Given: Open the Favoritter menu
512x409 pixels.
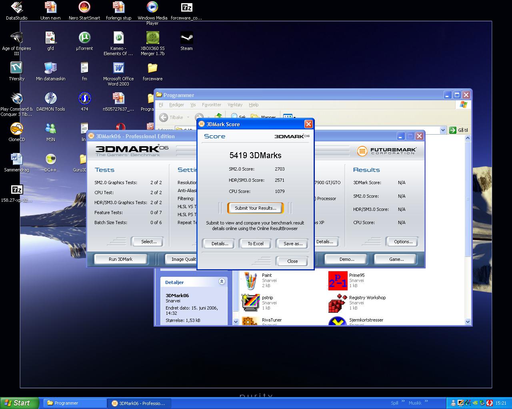Looking at the screenshot, I should tap(212, 105).
